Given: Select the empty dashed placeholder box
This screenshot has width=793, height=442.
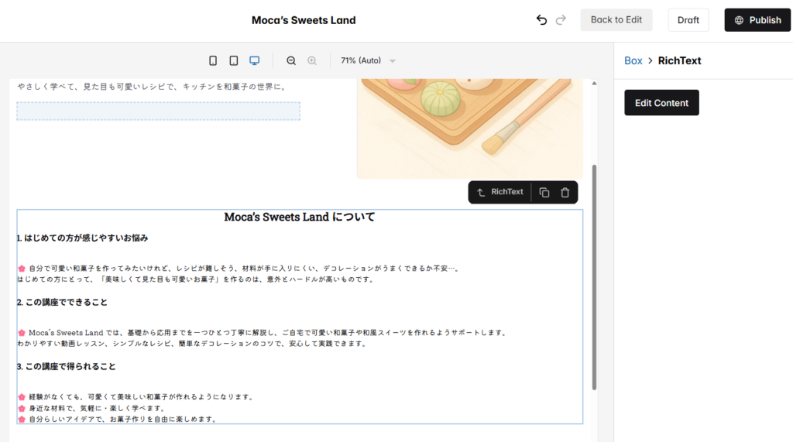Looking at the screenshot, I should click(158, 111).
